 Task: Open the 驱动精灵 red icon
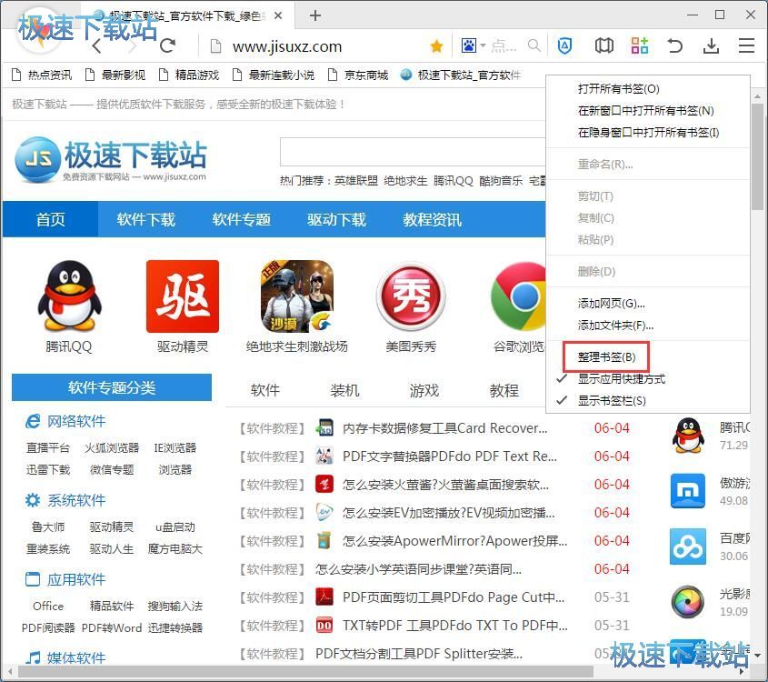(183, 296)
